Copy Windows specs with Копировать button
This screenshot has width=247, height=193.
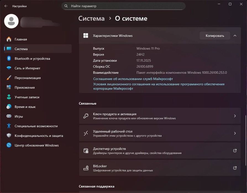[x=215, y=36]
